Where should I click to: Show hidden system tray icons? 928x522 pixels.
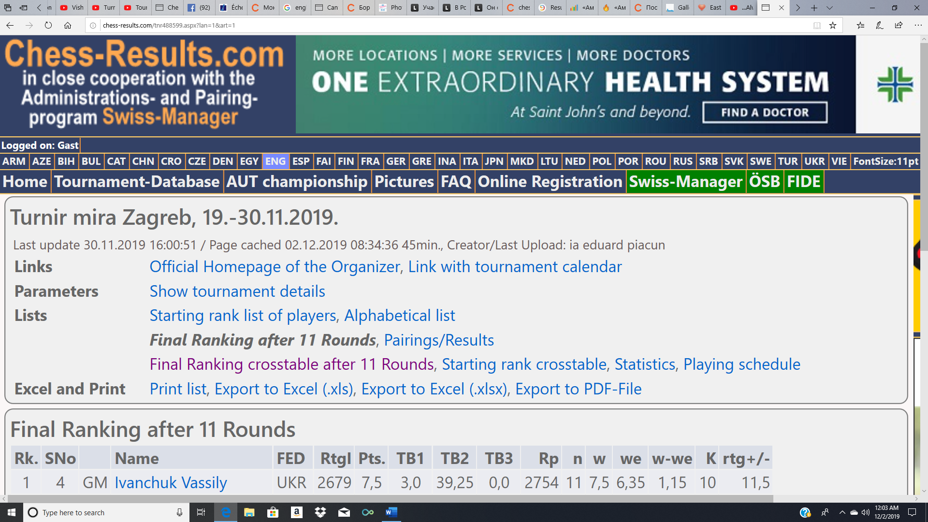click(842, 512)
